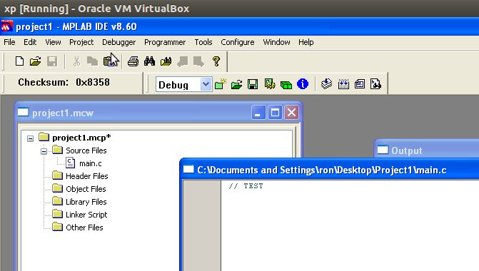Screen dimensions: 479x271
Task: Click the Go Forward arrow icon
Action: click(198, 61)
